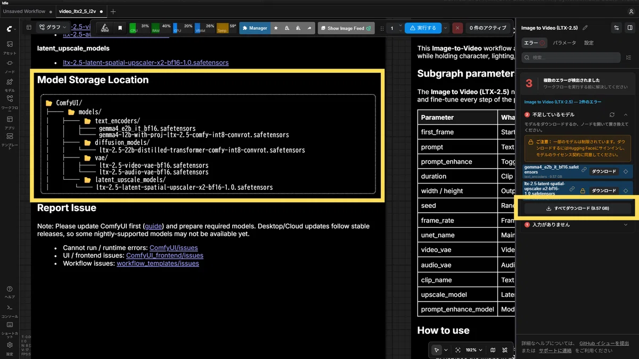
Task: Click the star icon next to Manager
Action: tap(276, 28)
